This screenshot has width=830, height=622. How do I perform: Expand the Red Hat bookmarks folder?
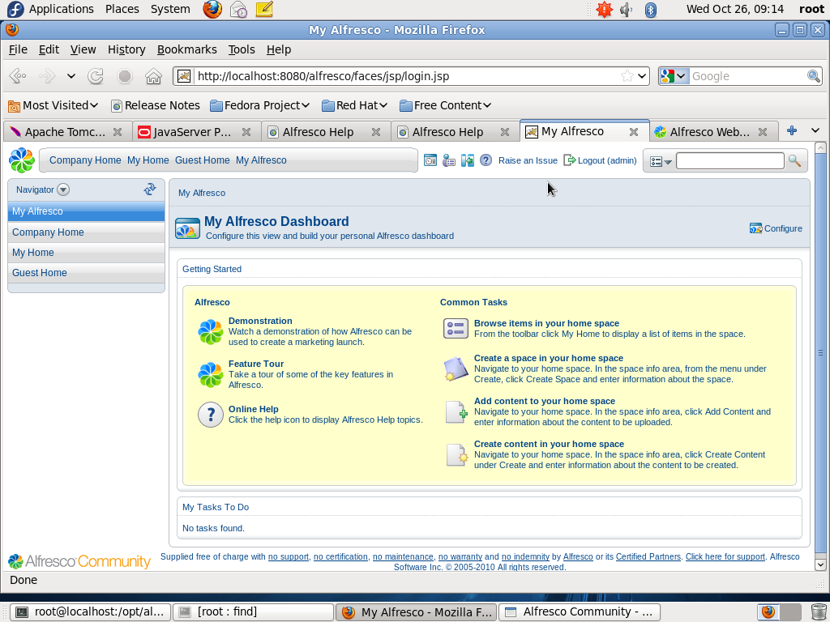point(355,105)
